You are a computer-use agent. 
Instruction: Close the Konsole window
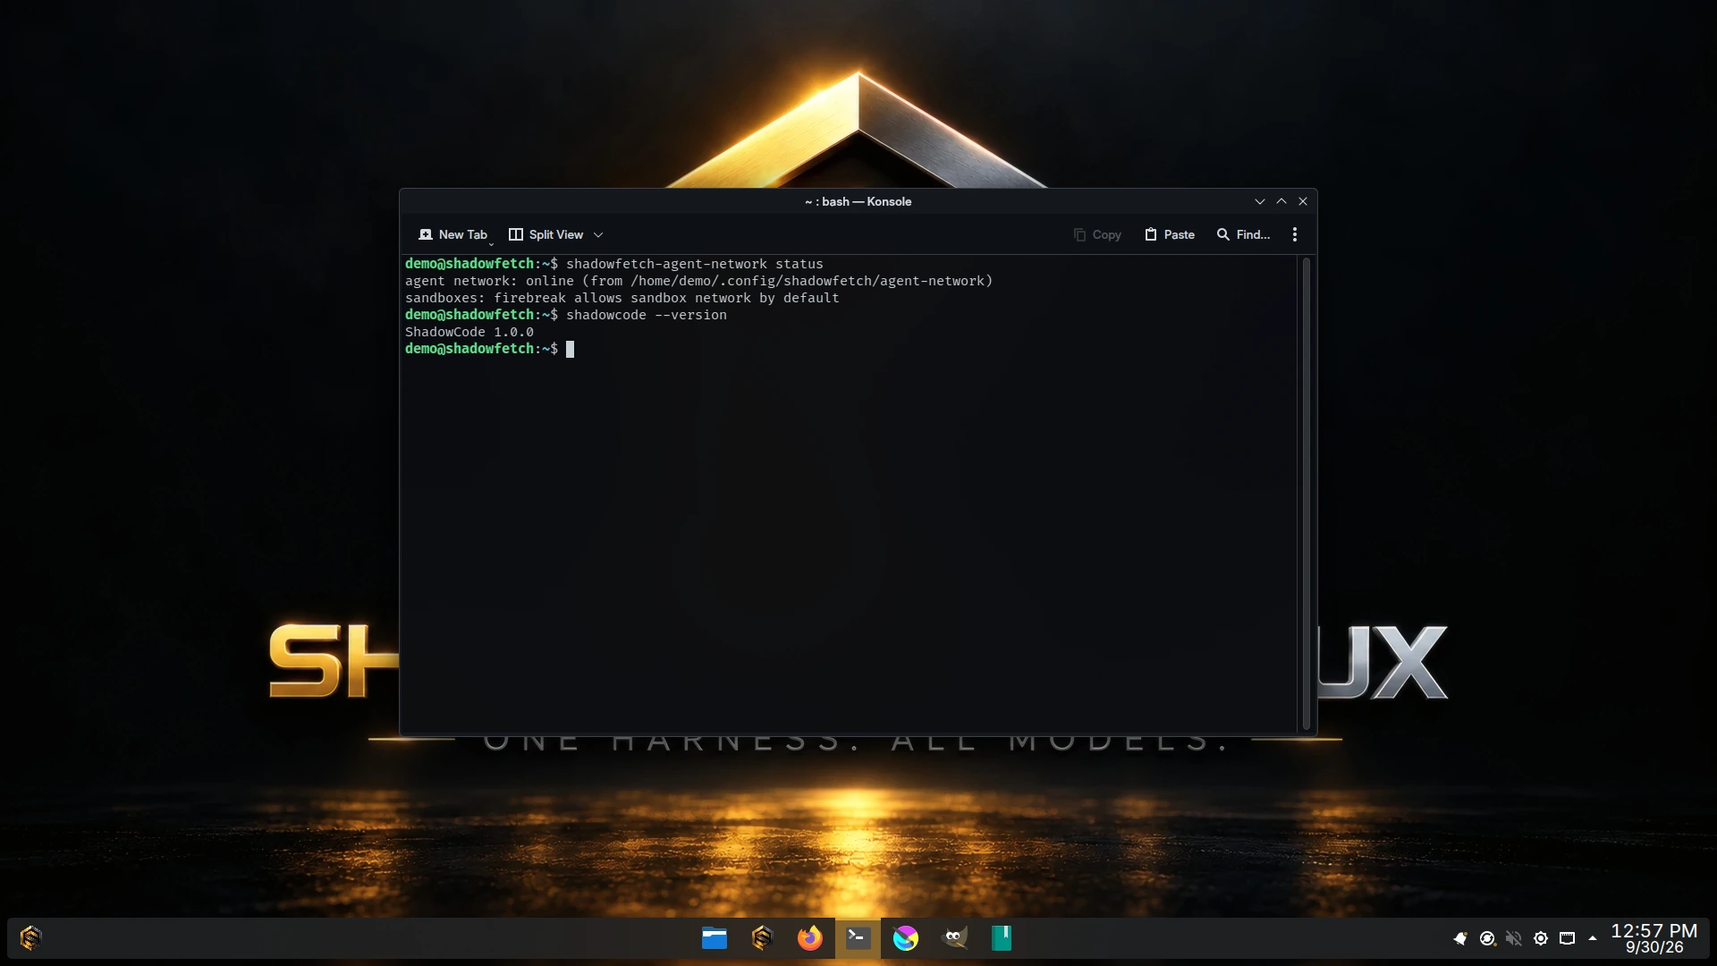tap(1303, 201)
